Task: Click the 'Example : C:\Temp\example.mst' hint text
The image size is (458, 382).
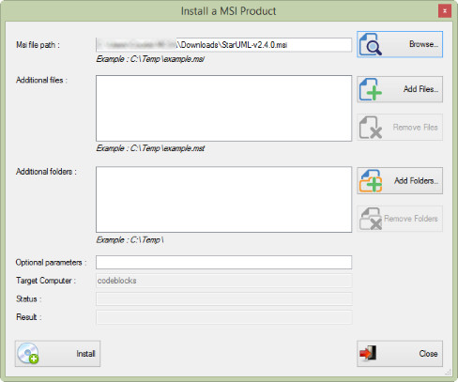Action: coord(150,148)
